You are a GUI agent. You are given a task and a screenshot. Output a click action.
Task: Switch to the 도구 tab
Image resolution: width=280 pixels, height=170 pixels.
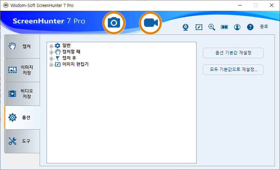point(22,141)
